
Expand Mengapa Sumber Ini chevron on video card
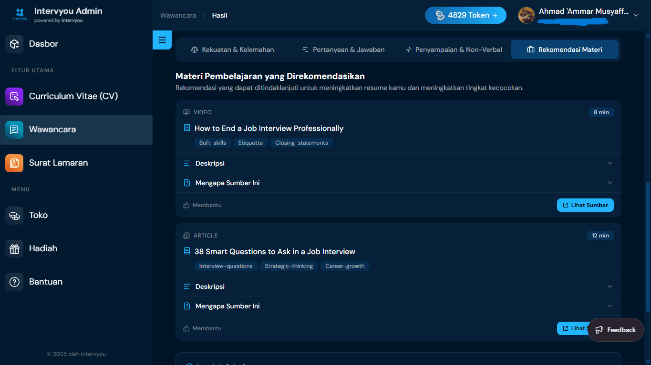[610, 183]
